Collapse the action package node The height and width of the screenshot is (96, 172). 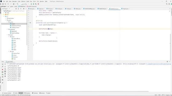pyautogui.click(x=7, y=22)
